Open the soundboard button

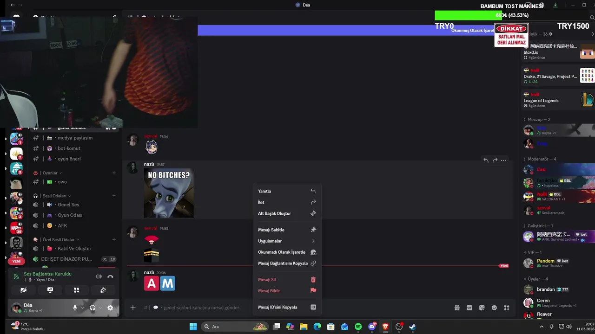click(103, 290)
